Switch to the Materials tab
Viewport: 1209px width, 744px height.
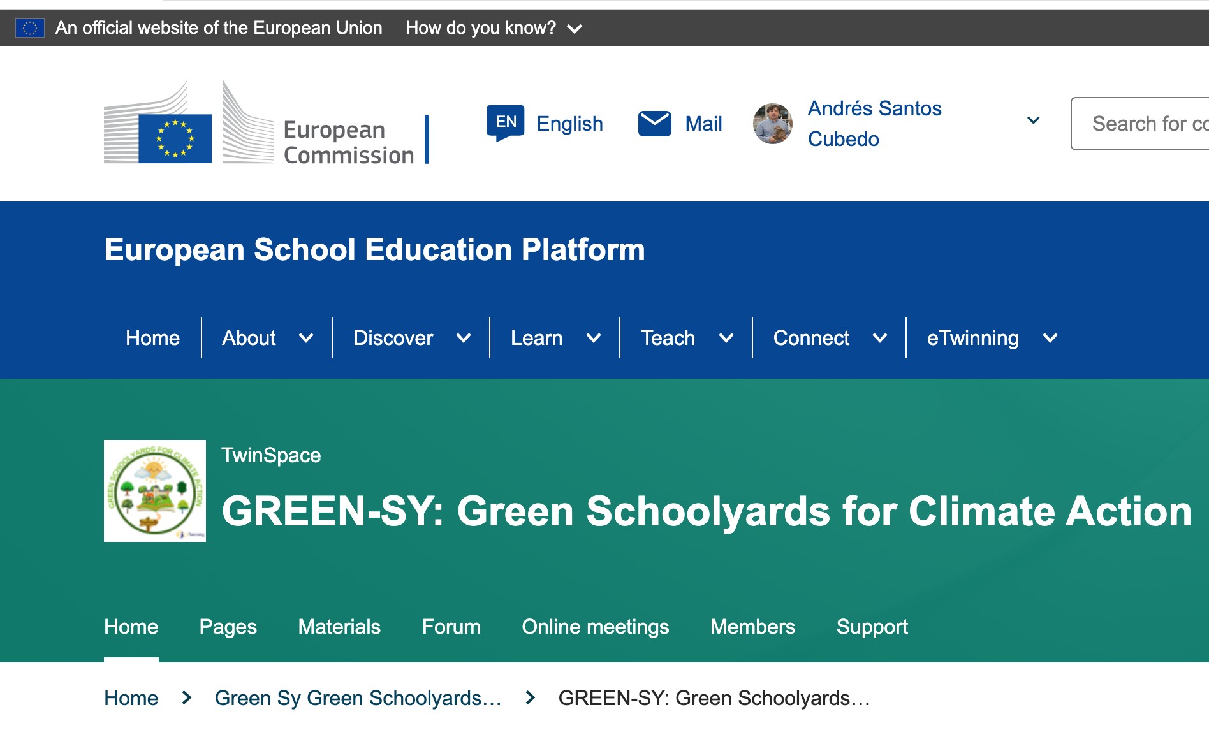point(339,627)
